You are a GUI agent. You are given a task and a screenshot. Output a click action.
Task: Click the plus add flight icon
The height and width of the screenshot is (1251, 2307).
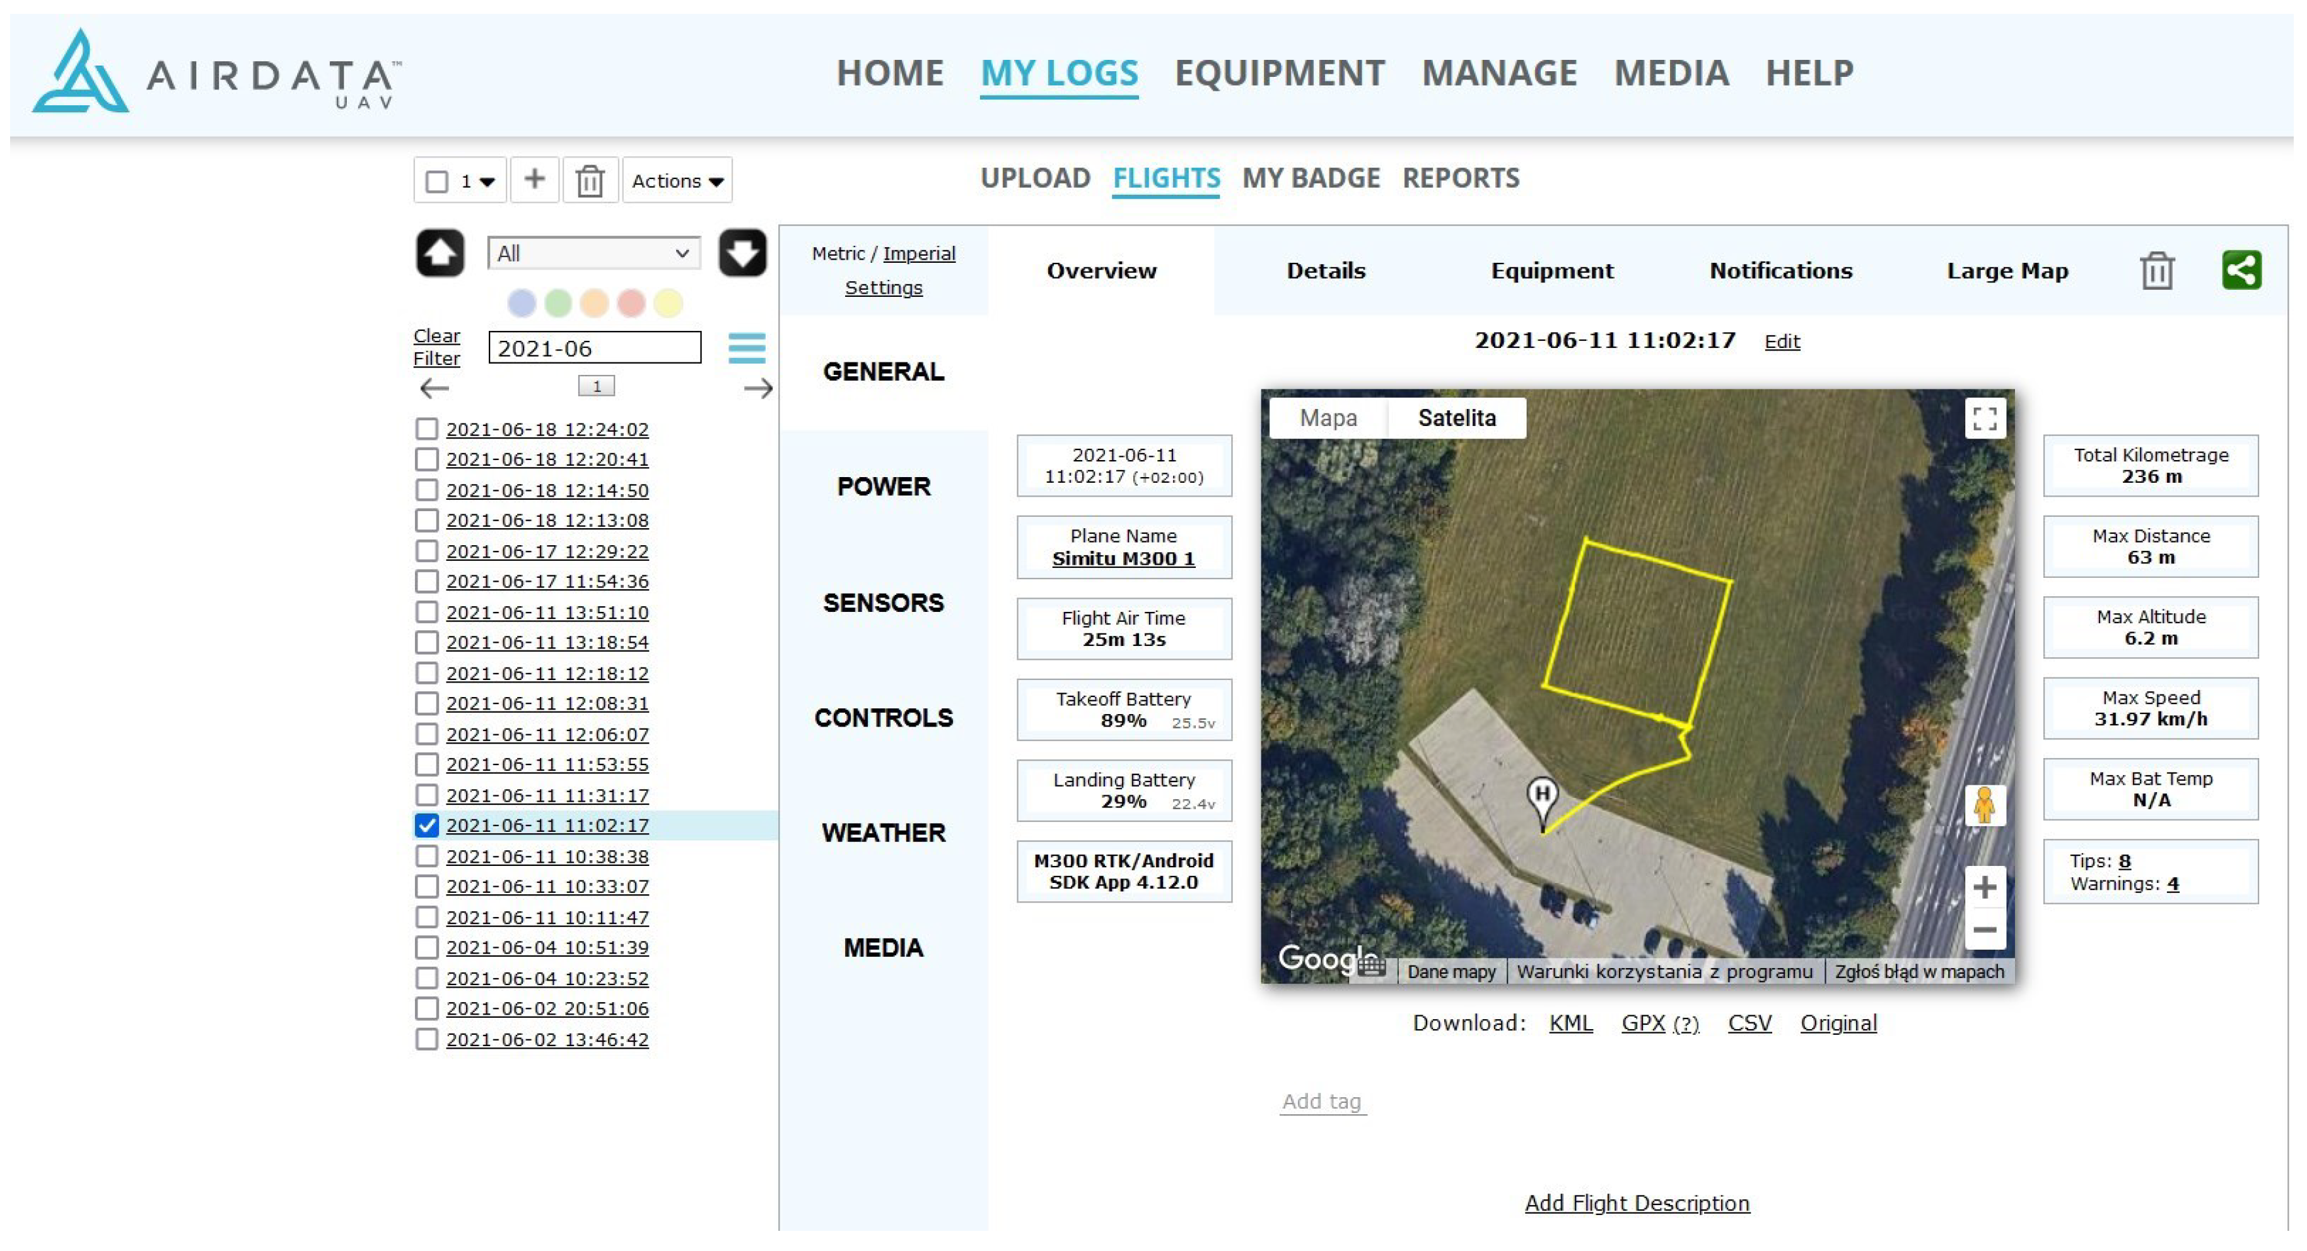tap(535, 180)
